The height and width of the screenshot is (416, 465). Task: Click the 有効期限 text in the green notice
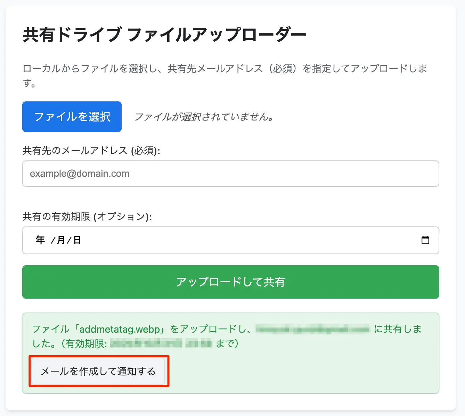(x=86, y=343)
